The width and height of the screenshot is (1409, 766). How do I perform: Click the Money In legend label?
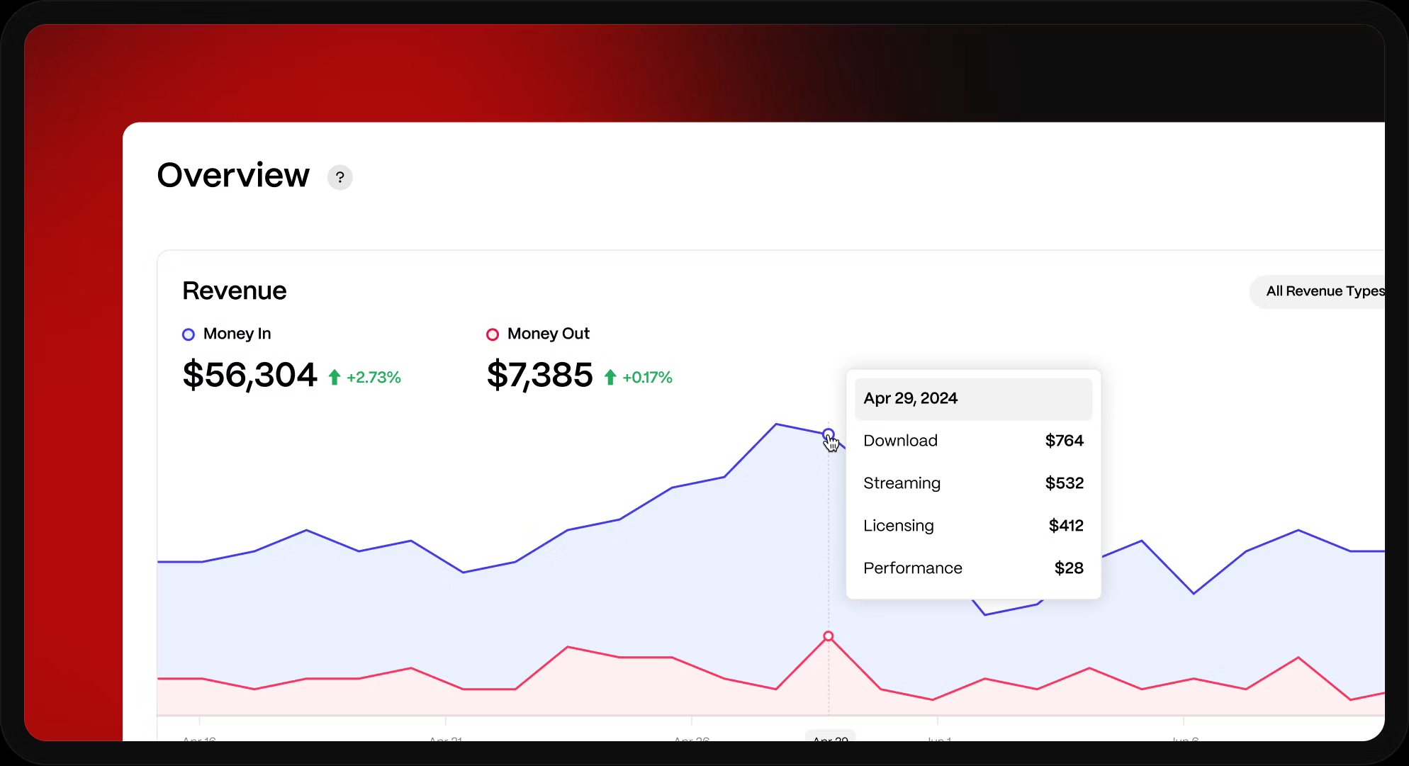click(237, 334)
